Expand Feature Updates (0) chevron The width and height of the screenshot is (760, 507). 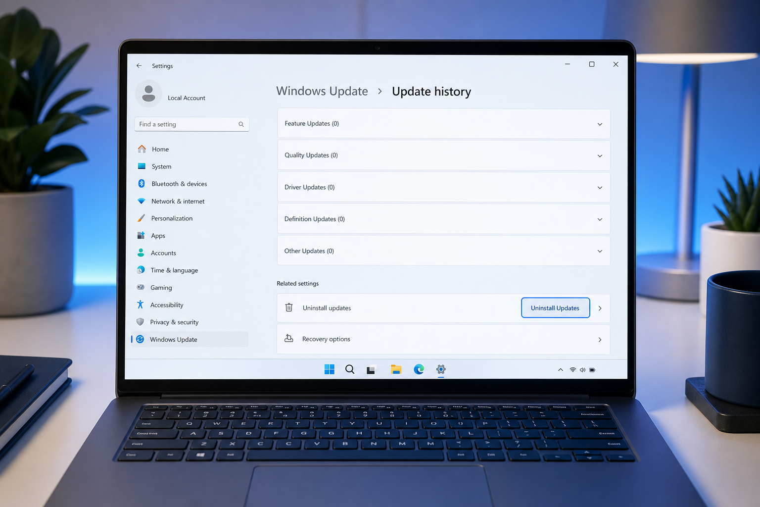click(600, 124)
